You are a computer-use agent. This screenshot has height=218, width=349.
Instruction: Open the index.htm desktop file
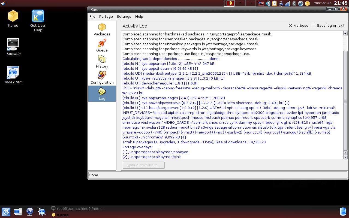click(x=13, y=75)
